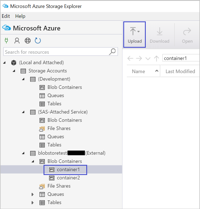Select File Shares under SAS-Attached Service

59,128
